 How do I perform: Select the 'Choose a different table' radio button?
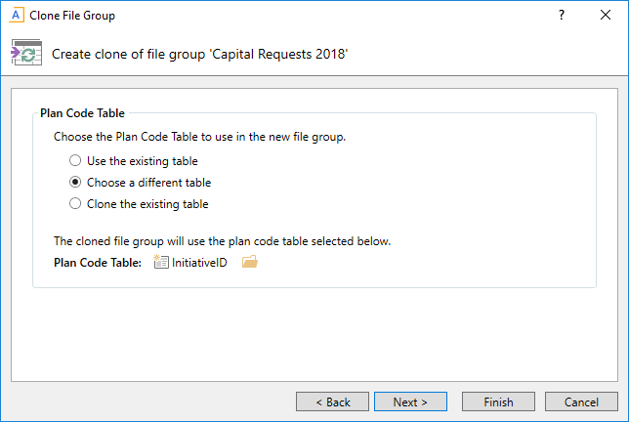pyautogui.click(x=75, y=183)
